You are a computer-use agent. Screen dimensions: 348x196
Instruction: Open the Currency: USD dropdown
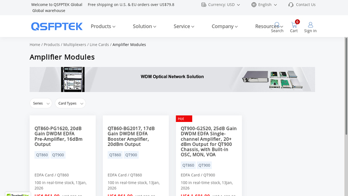221,5
